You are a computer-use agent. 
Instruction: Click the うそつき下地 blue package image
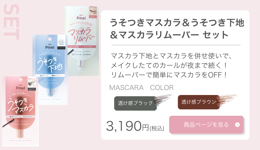[50, 70]
